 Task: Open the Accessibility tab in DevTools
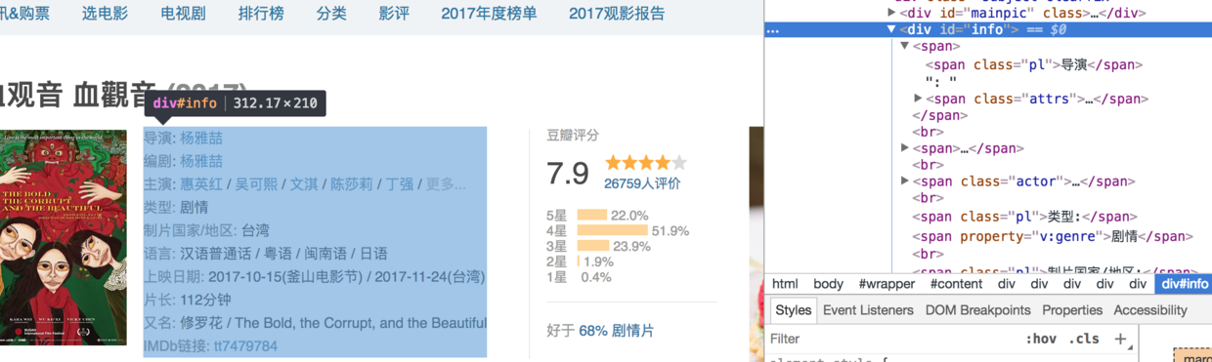1150,310
